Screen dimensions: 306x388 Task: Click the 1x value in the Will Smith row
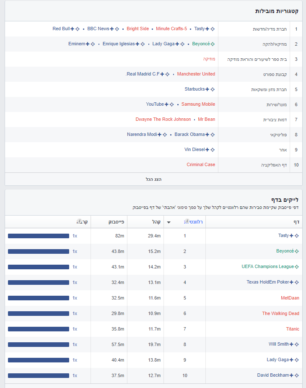point(75,344)
